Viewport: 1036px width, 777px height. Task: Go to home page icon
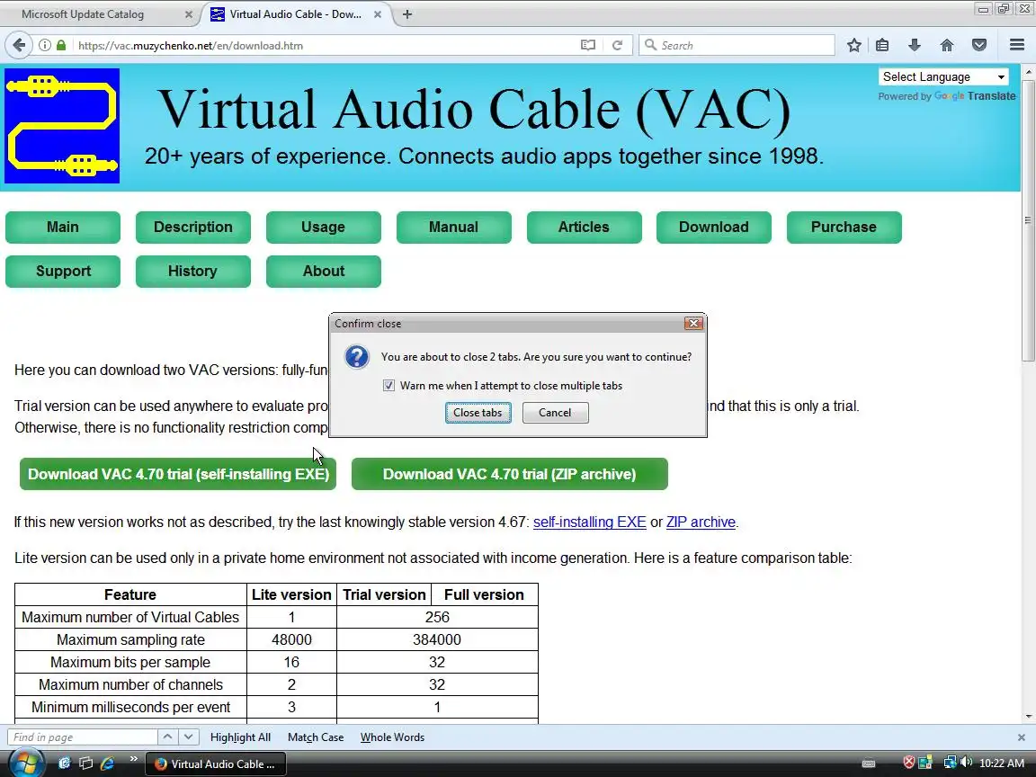(947, 45)
